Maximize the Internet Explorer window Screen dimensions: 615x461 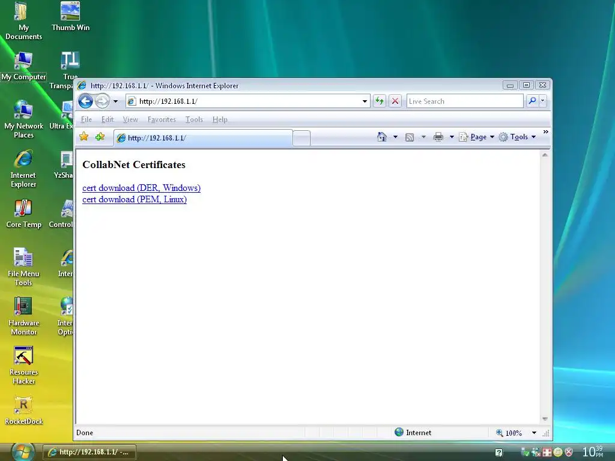(526, 85)
